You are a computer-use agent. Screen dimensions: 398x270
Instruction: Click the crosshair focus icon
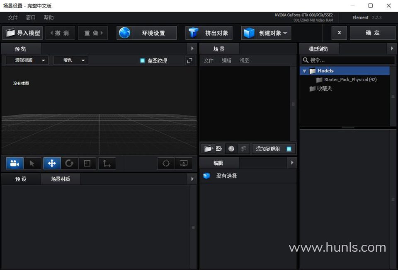166,164
